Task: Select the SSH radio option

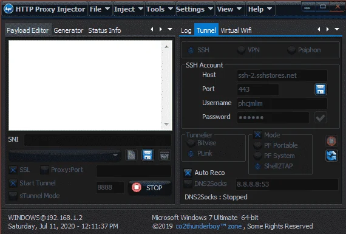Action: click(198, 50)
